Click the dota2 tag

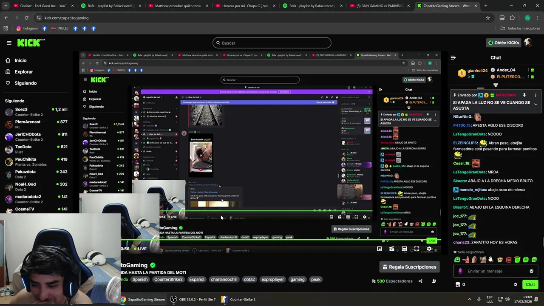point(249,280)
